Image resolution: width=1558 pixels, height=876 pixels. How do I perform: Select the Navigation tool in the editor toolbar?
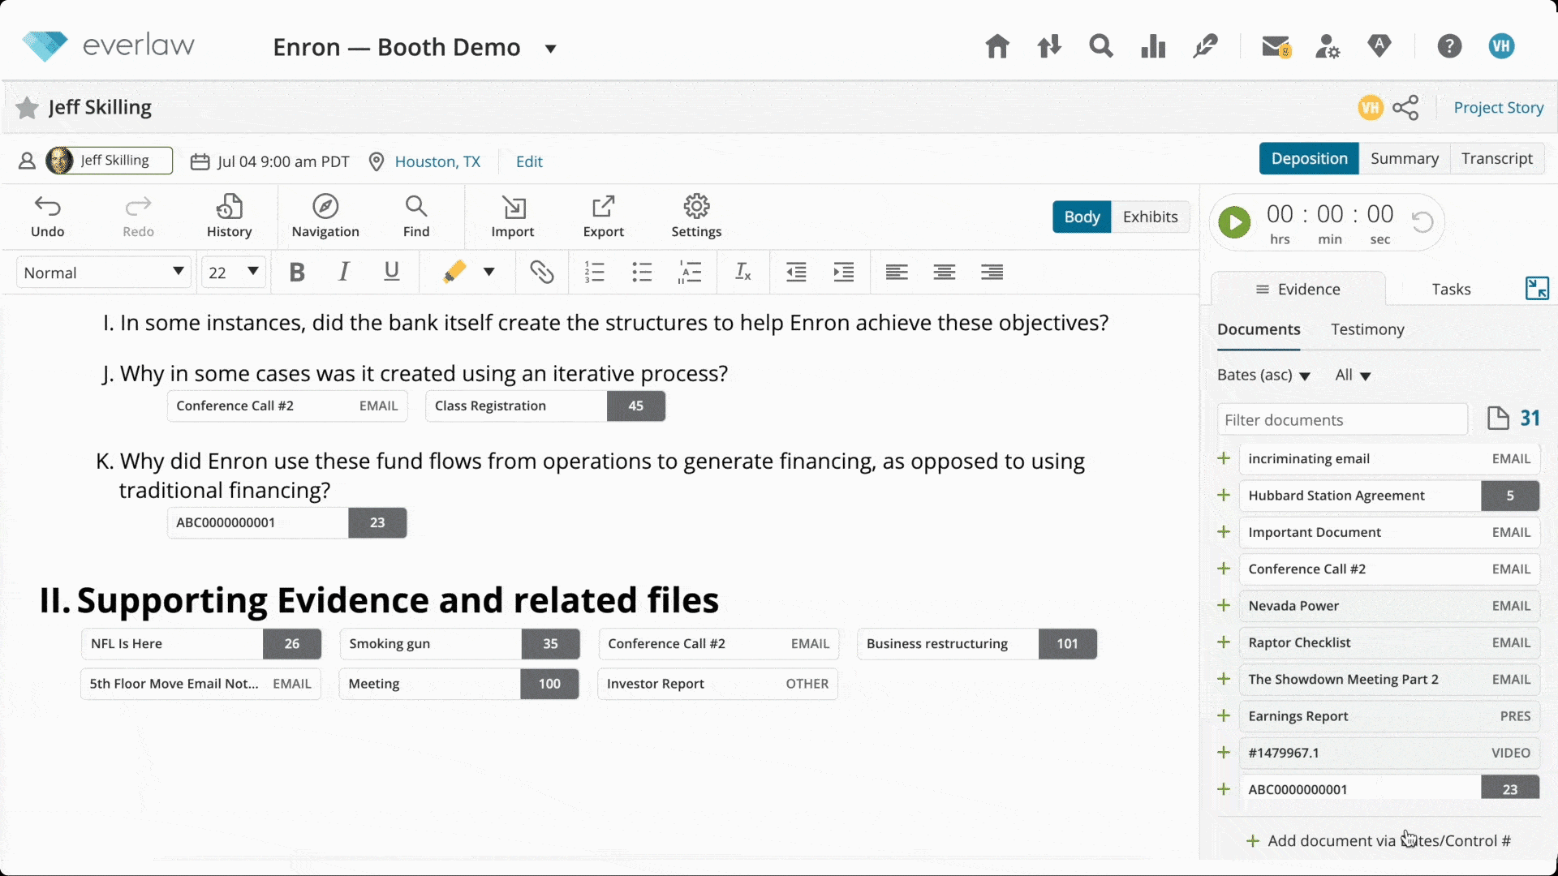[x=325, y=215]
